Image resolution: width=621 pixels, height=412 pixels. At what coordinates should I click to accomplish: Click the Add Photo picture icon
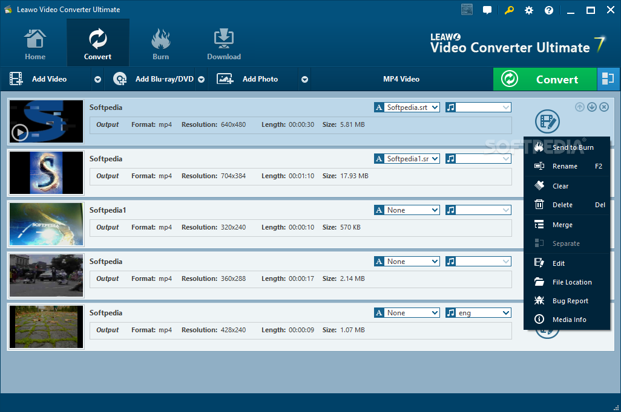point(225,79)
